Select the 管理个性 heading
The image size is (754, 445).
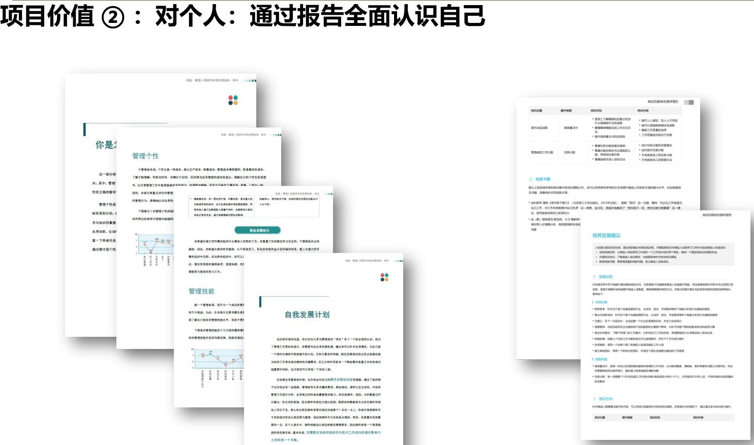coord(145,156)
